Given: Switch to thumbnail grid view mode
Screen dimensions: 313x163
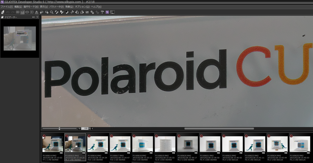Looking at the screenshot, I should [17, 12].
